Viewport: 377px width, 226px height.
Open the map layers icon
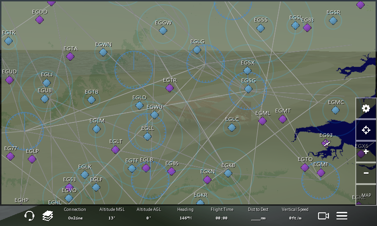(x=48, y=216)
